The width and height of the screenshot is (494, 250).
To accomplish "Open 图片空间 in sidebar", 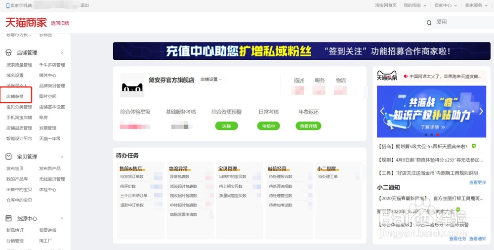I will (48, 96).
